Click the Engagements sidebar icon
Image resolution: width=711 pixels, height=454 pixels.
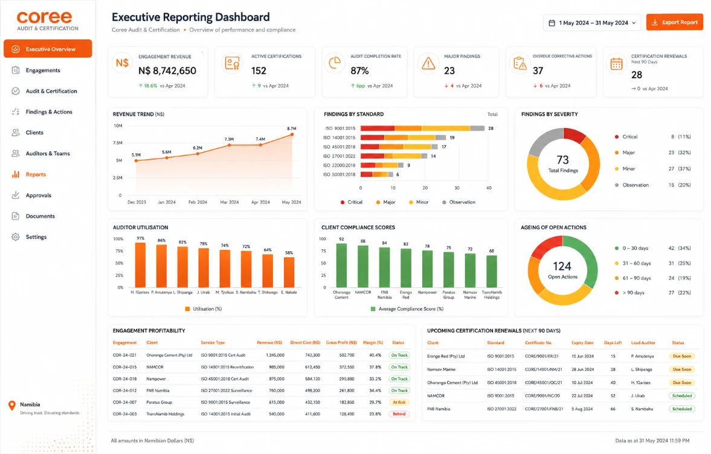tap(16, 70)
